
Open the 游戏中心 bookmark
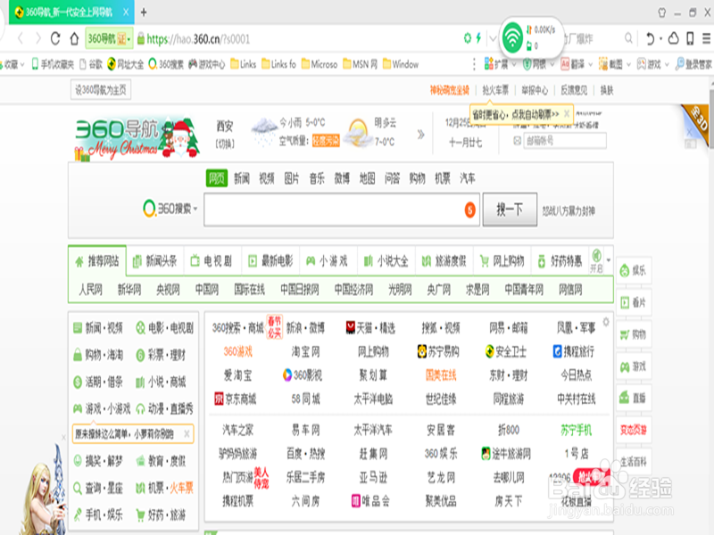(207, 64)
